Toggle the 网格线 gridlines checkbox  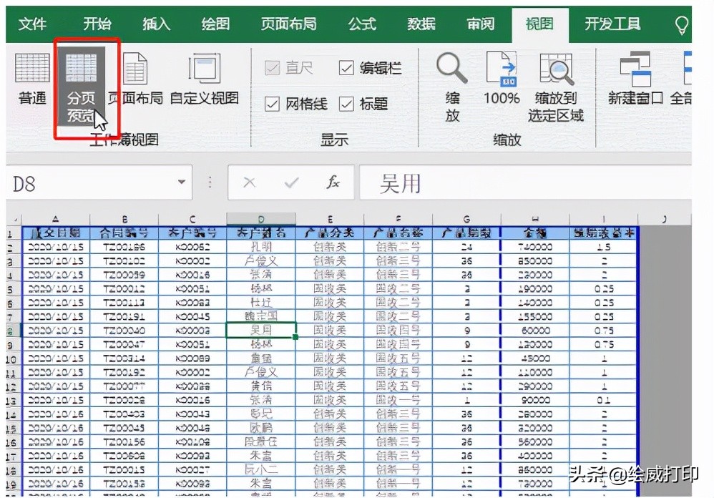[x=273, y=104]
